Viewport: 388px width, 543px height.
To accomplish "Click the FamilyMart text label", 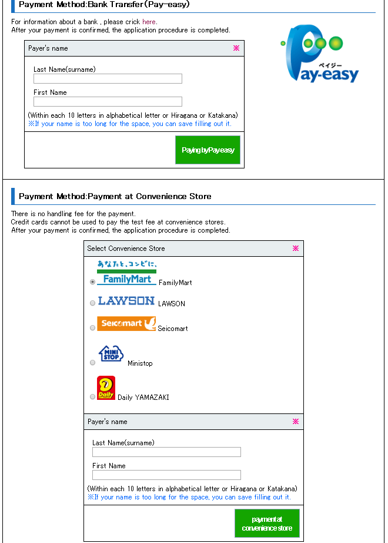I will (175, 283).
